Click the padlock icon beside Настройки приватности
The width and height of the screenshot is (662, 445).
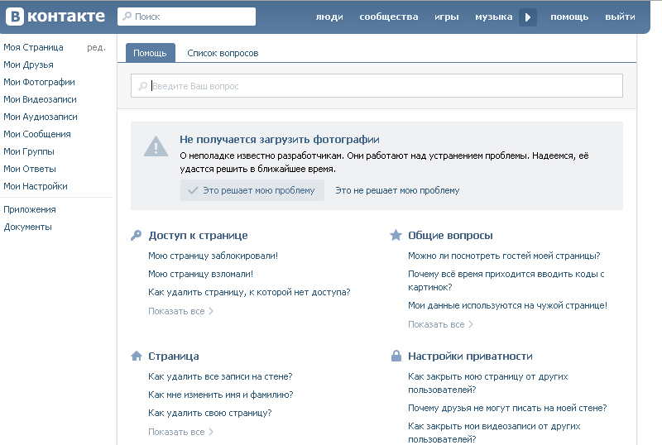pyautogui.click(x=396, y=356)
